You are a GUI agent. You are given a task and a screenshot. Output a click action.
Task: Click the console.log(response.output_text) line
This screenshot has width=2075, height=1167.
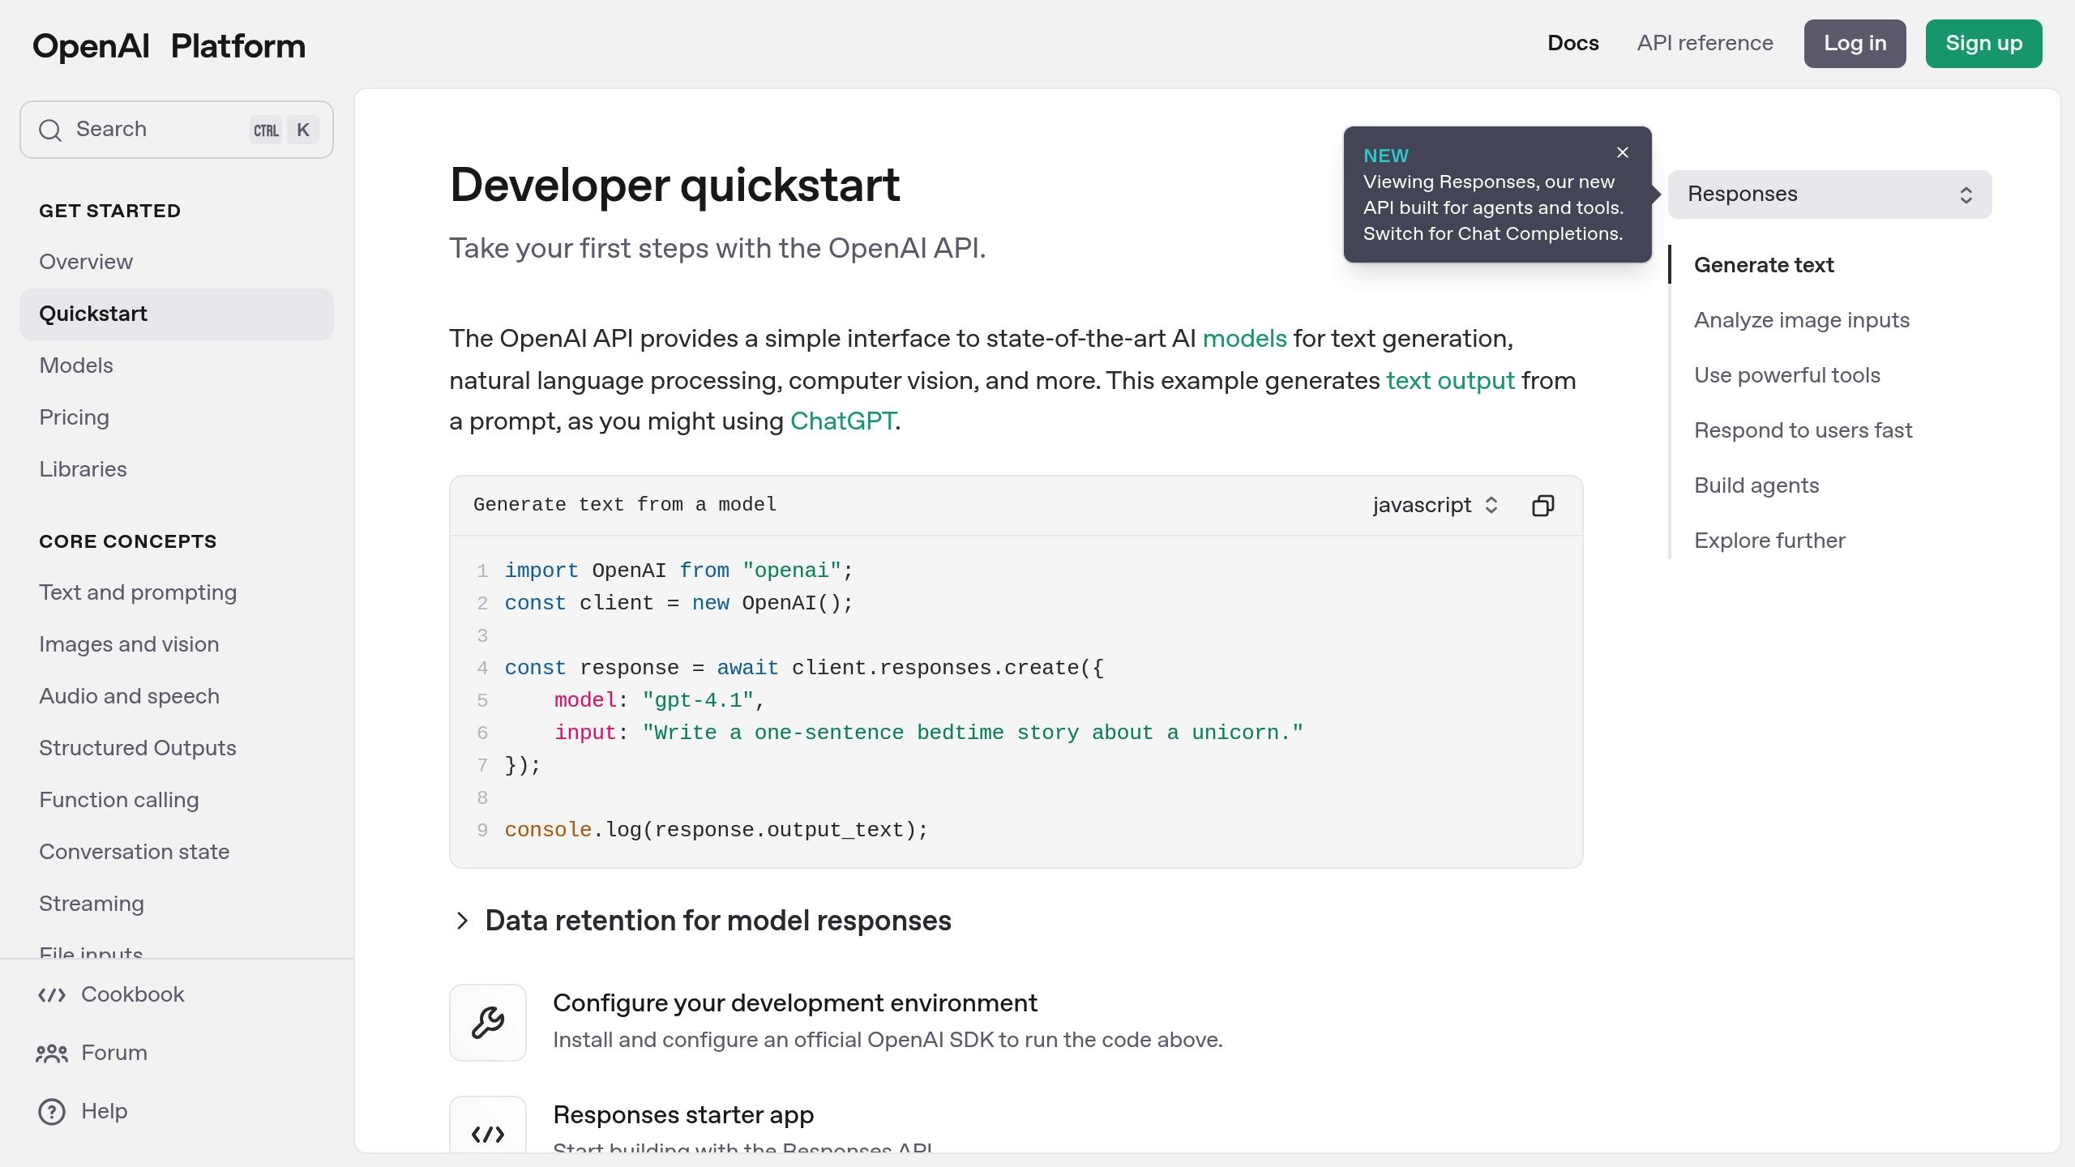click(x=716, y=830)
